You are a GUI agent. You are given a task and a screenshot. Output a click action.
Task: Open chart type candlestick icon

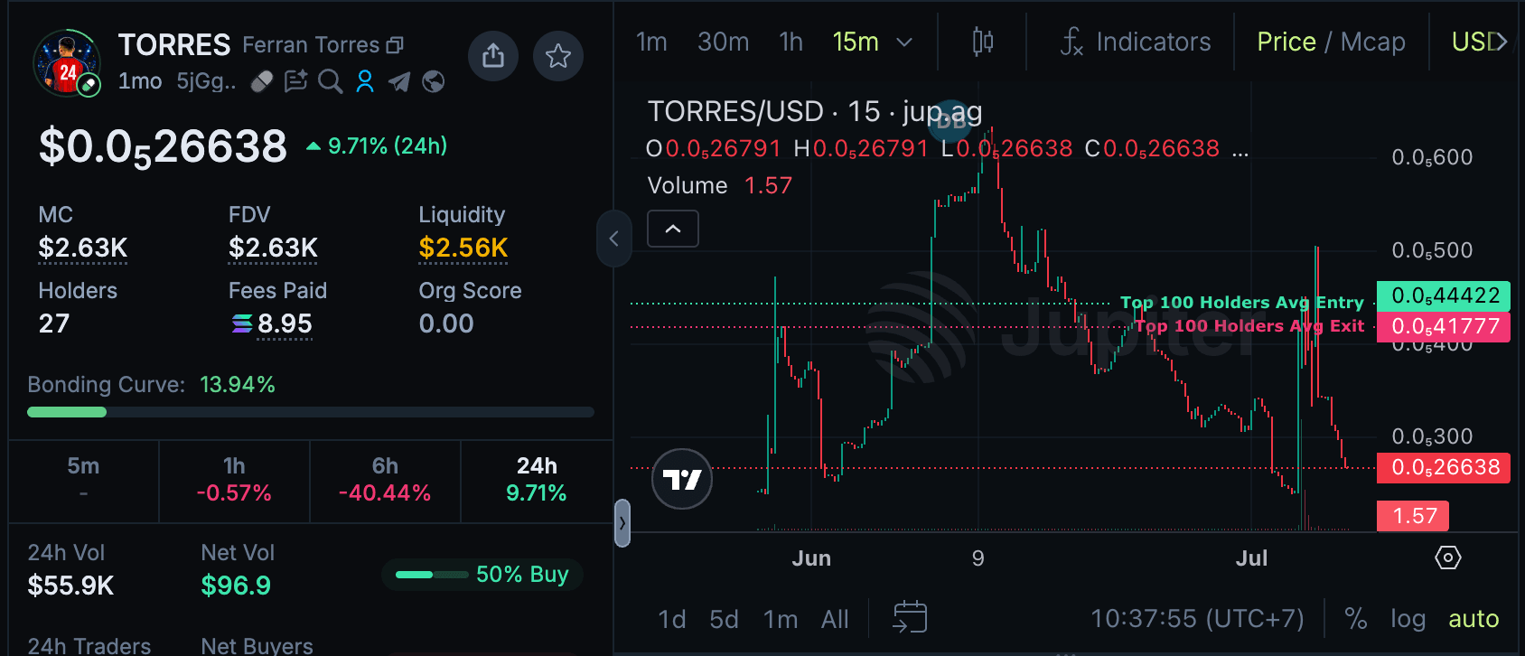[x=983, y=42]
